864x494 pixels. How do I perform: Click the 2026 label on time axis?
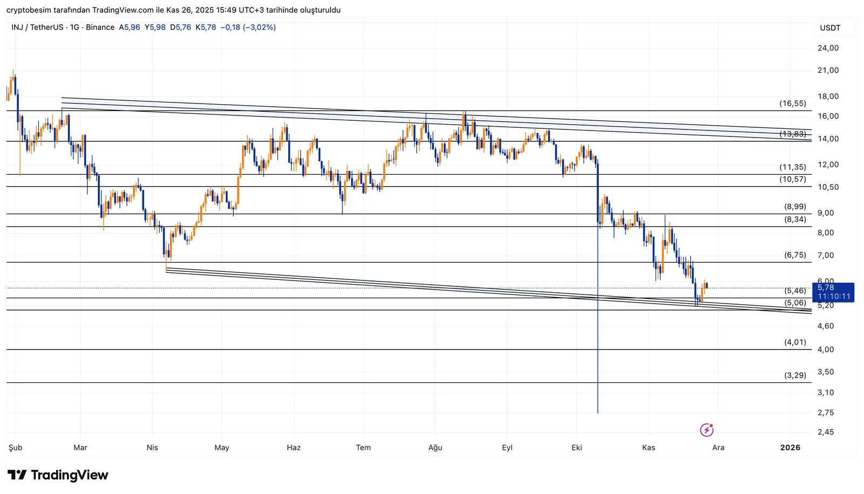point(790,448)
